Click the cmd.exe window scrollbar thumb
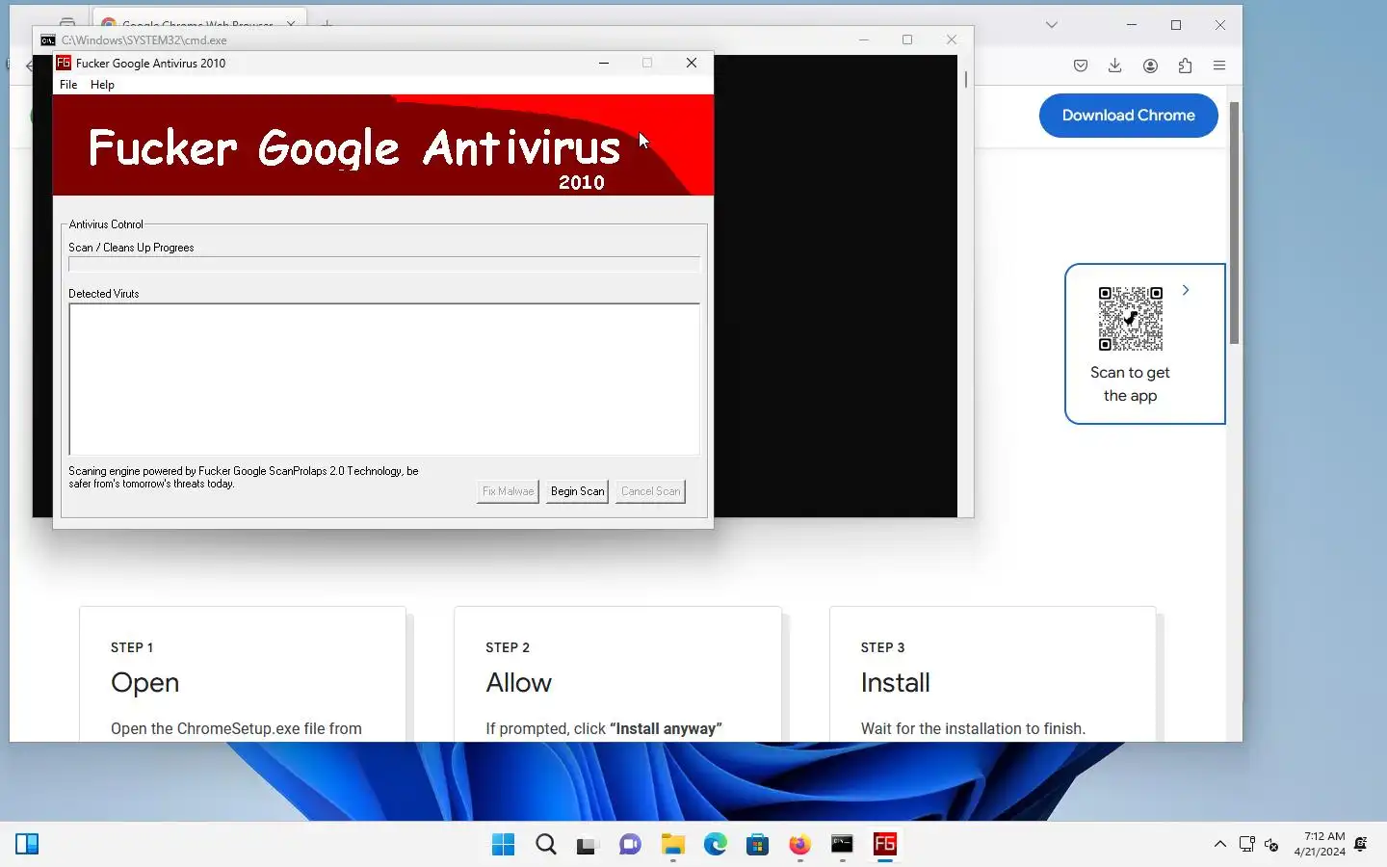Viewport: 1387px width, 867px height. [x=966, y=80]
